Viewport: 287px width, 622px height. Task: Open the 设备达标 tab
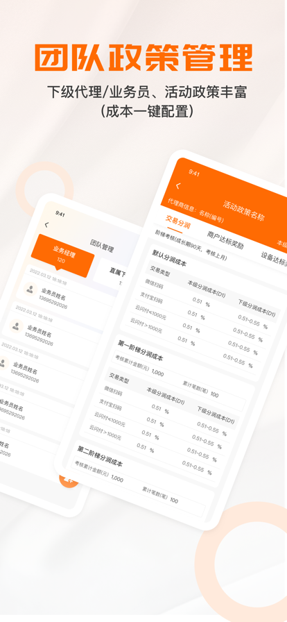(274, 260)
